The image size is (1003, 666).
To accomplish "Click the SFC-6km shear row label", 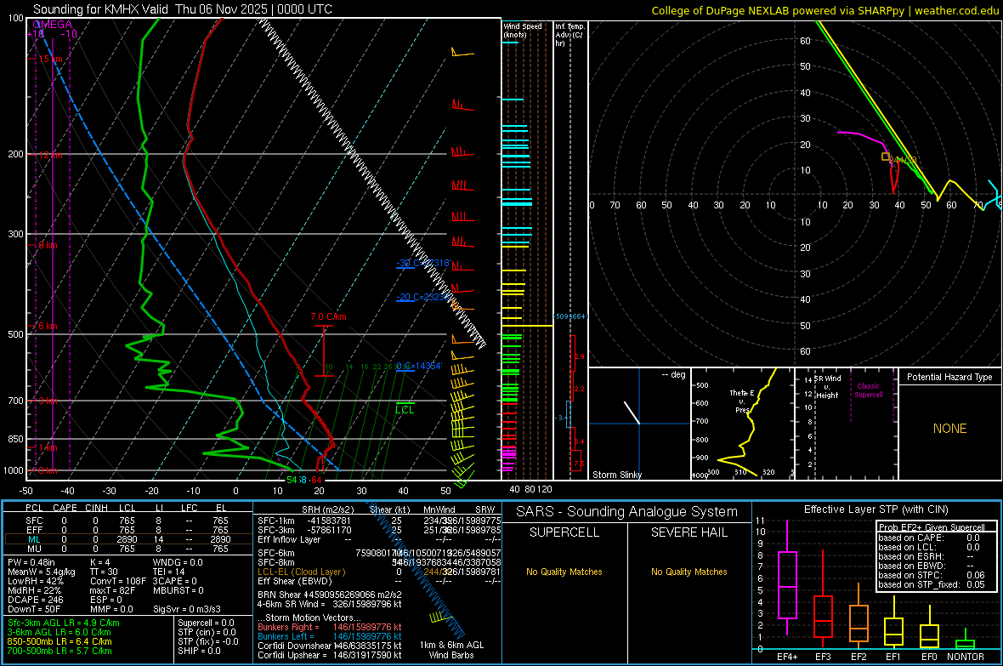I will click(x=276, y=553).
